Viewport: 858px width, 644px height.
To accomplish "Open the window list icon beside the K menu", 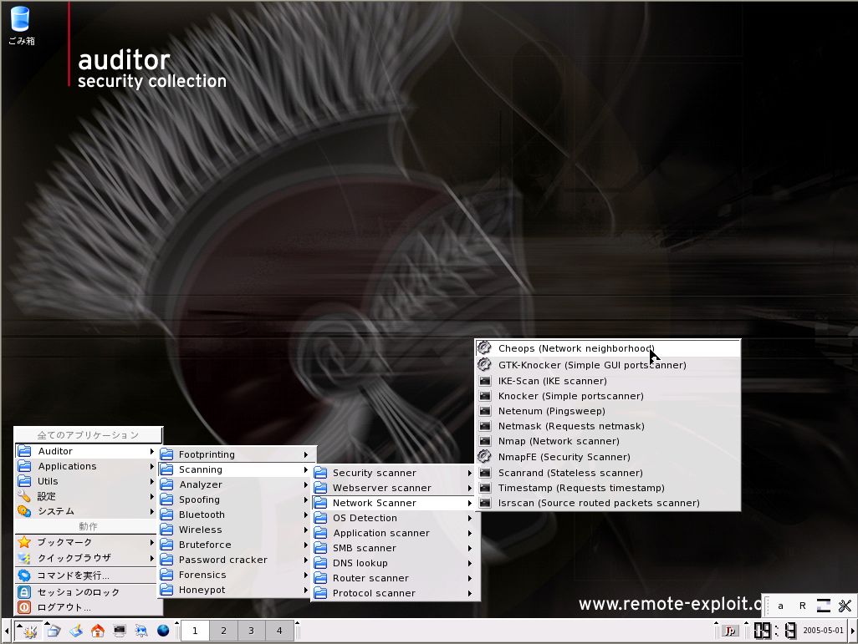I will (54, 631).
